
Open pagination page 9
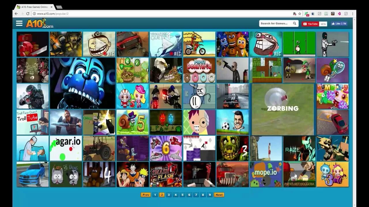click(210, 195)
